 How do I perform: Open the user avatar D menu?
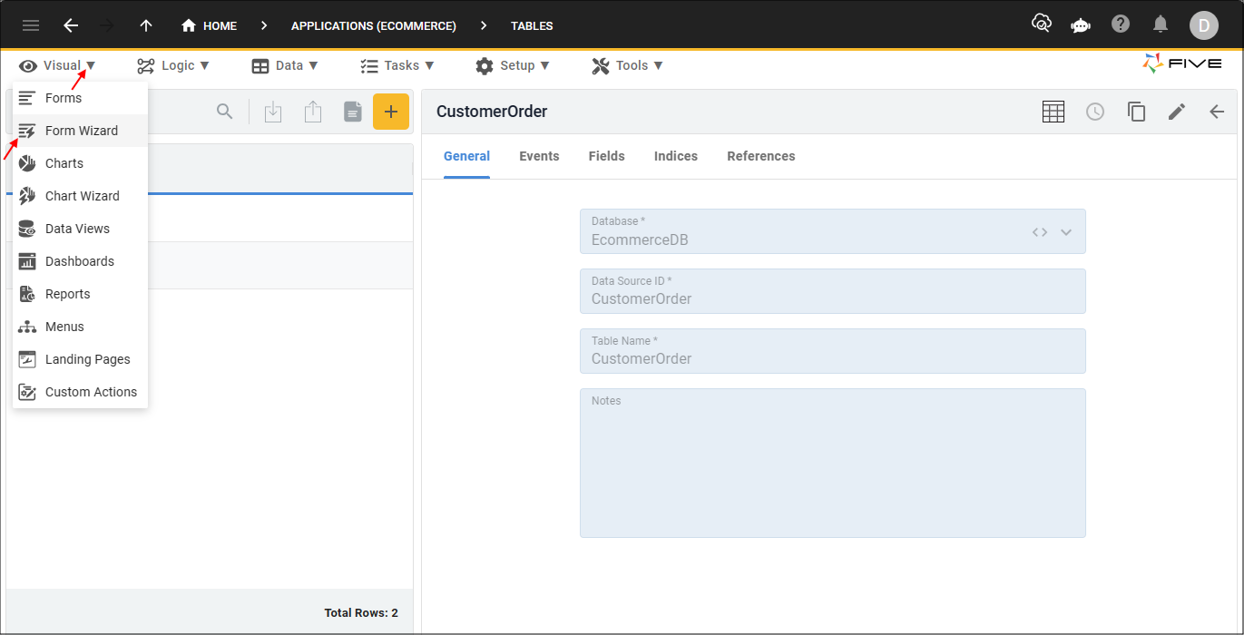point(1203,25)
